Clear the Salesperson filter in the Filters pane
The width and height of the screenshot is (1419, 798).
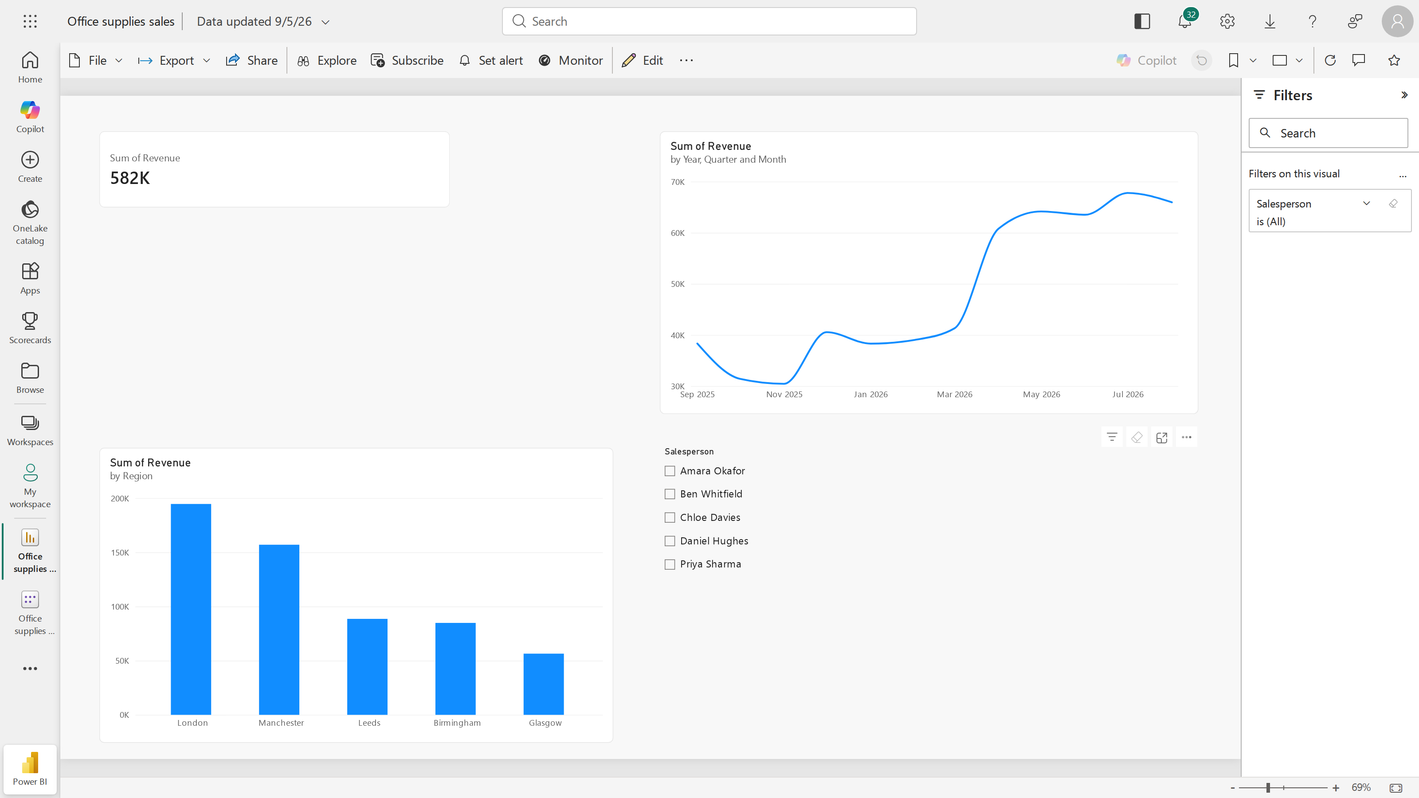coord(1393,204)
